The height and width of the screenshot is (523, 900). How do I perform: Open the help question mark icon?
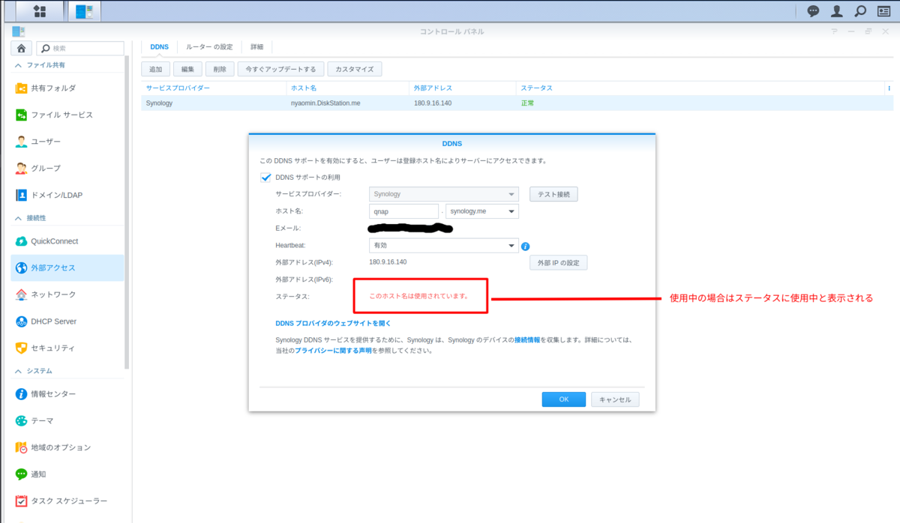click(x=834, y=31)
